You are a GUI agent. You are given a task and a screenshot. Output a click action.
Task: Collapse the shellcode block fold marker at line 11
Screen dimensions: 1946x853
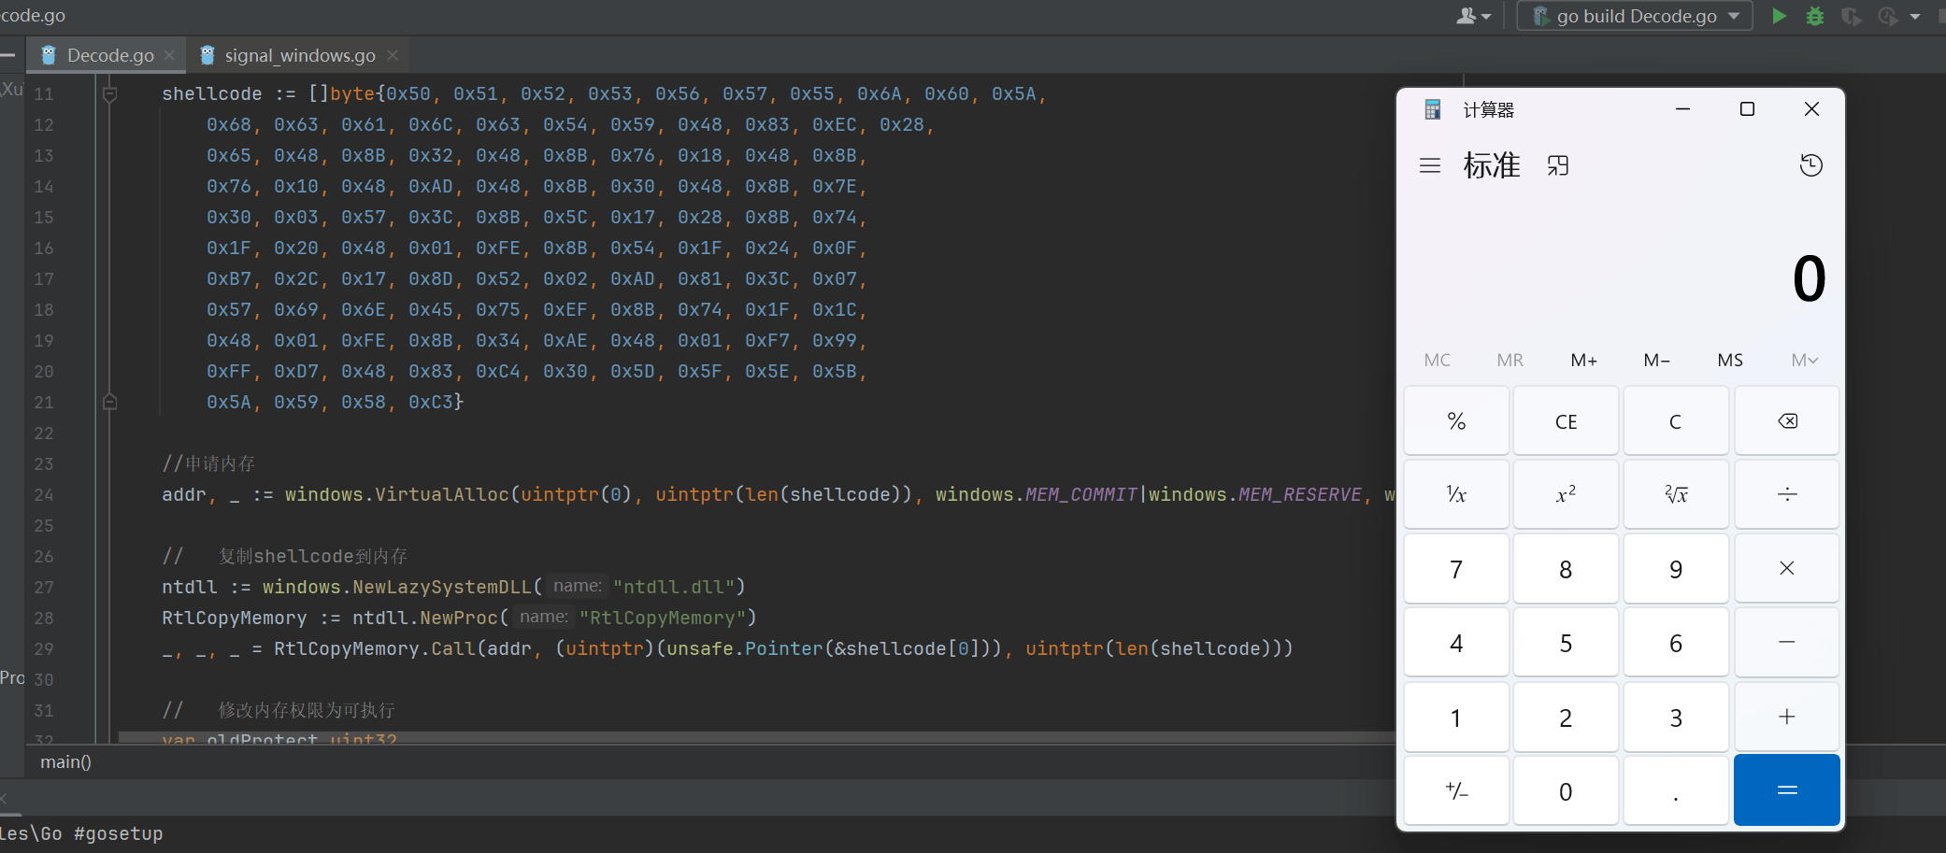109,94
